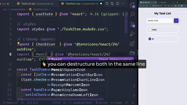Open 3 Spell warnings in status bar
This screenshot has width=187, height=105.
point(116,103)
